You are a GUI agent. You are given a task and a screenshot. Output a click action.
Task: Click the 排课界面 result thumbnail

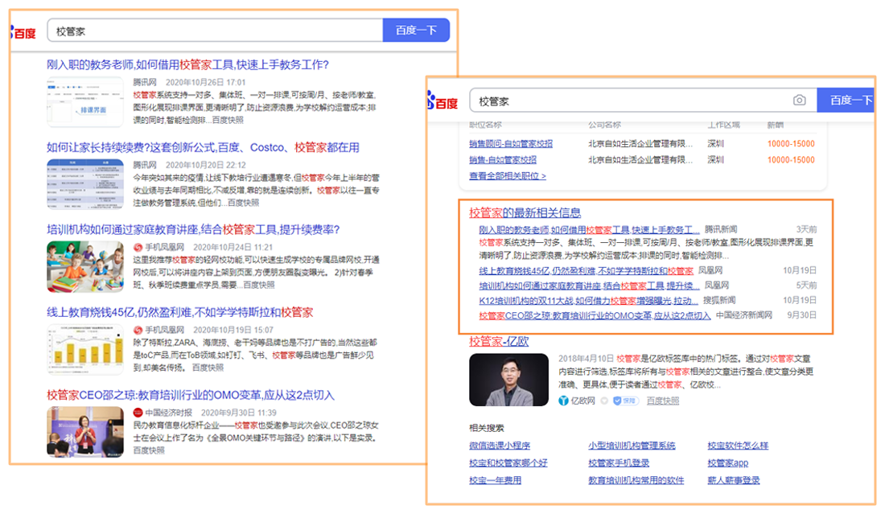tap(84, 101)
